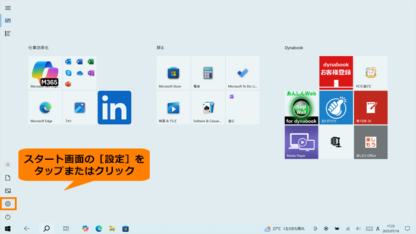Open the Microsoft Store tile
The height and width of the screenshot is (234, 416).
[x=174, y=73]
